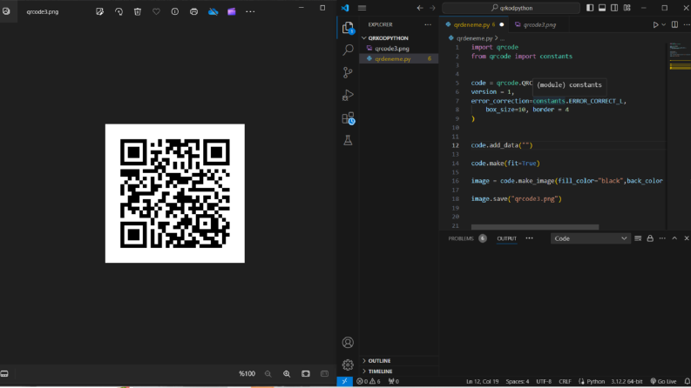Screen dimensions: 691x388
Task: Run the Python file with play button
Action: [x=655, y=24]
